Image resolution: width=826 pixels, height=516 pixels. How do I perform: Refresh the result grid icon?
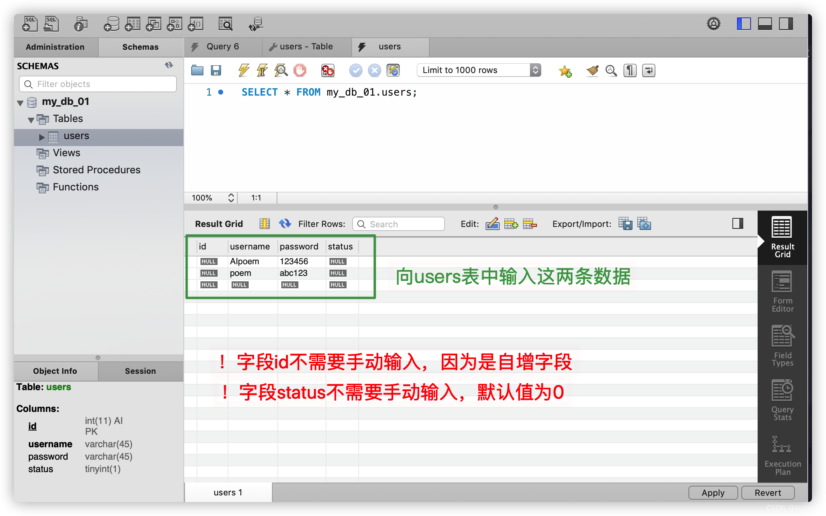[285, 223]
